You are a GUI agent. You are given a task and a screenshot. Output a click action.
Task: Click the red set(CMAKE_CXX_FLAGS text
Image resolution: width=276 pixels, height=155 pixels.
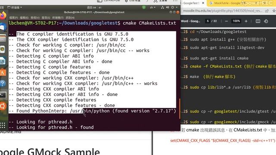(x=223, y=141)
